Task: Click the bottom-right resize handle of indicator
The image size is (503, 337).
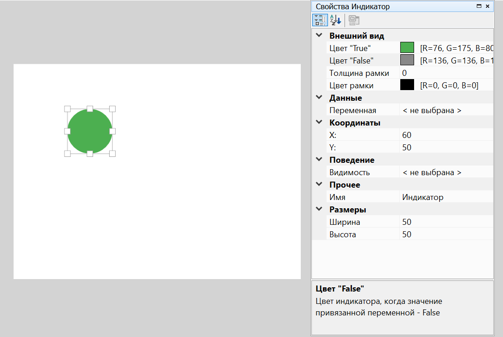Action: [x=112, y=154]
